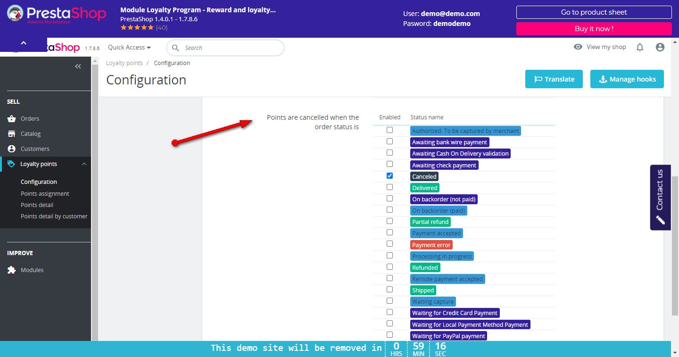Open the Contact us side tab
This screenshot has width=679, height=357.
tap(660, 197)
